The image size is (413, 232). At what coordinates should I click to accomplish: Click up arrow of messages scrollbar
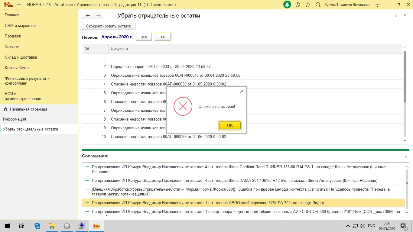[407, 166]
